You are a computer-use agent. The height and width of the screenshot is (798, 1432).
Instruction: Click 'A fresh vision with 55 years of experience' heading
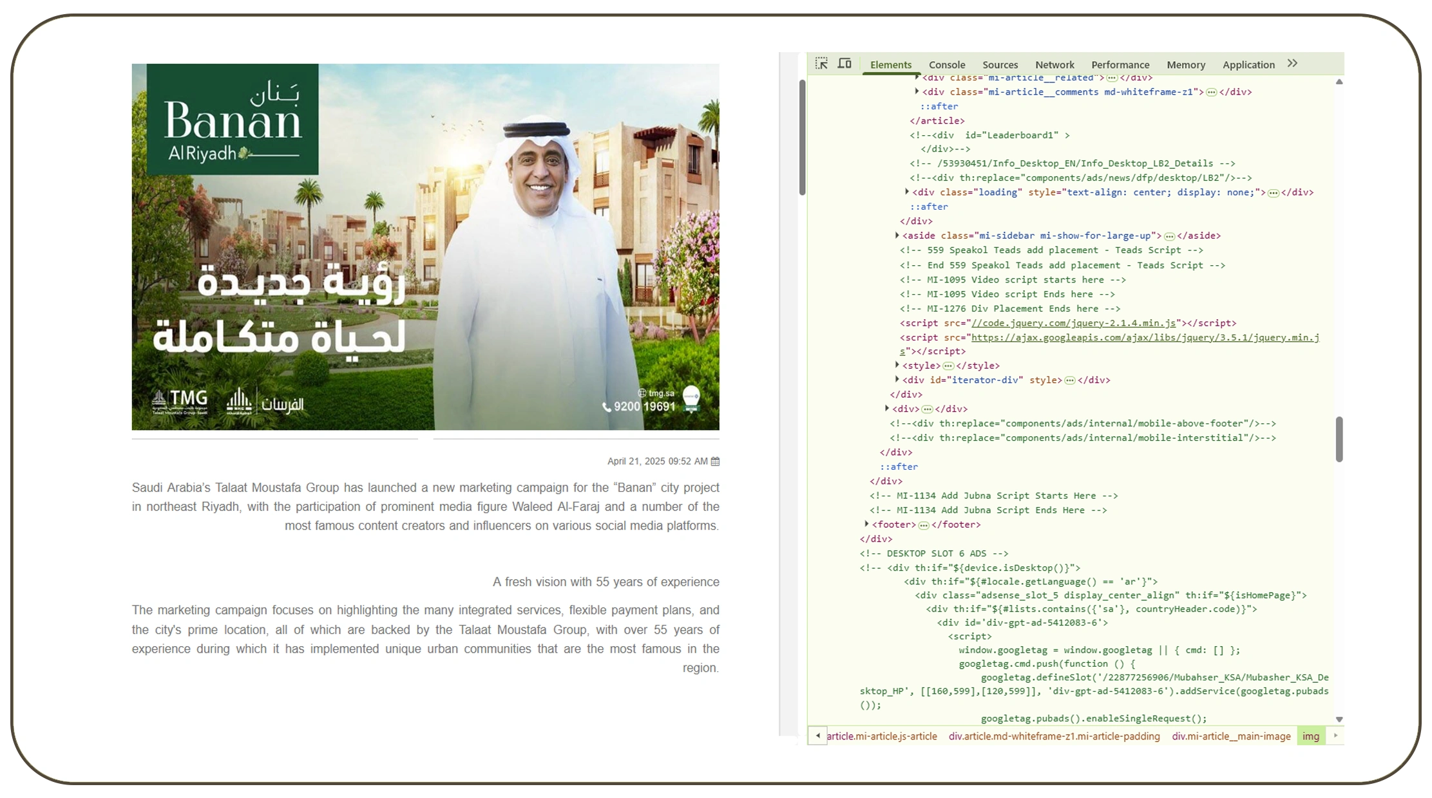tap(606, 582)
